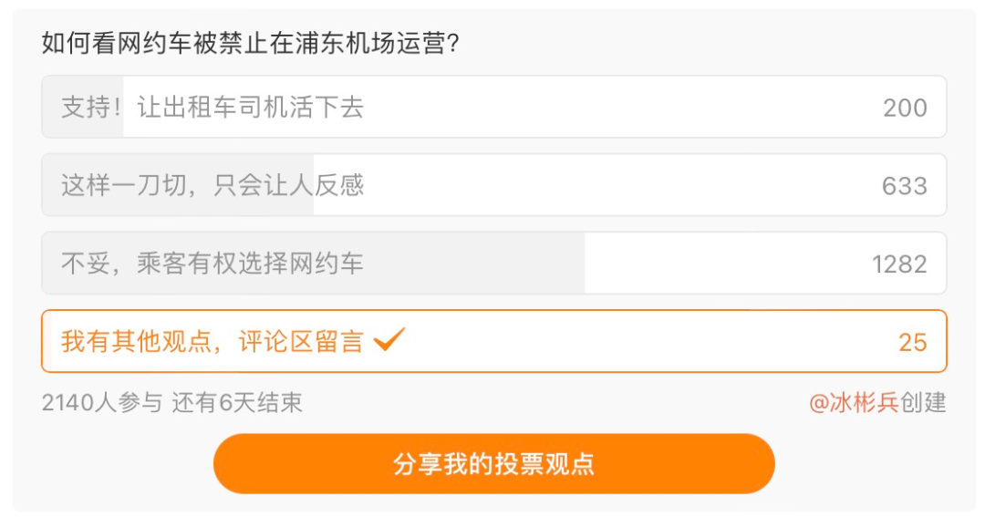Choose the "这样一刀切，只会让人反感" option
The height and width of the screenshot is (517, 985).
coord(213,186)
